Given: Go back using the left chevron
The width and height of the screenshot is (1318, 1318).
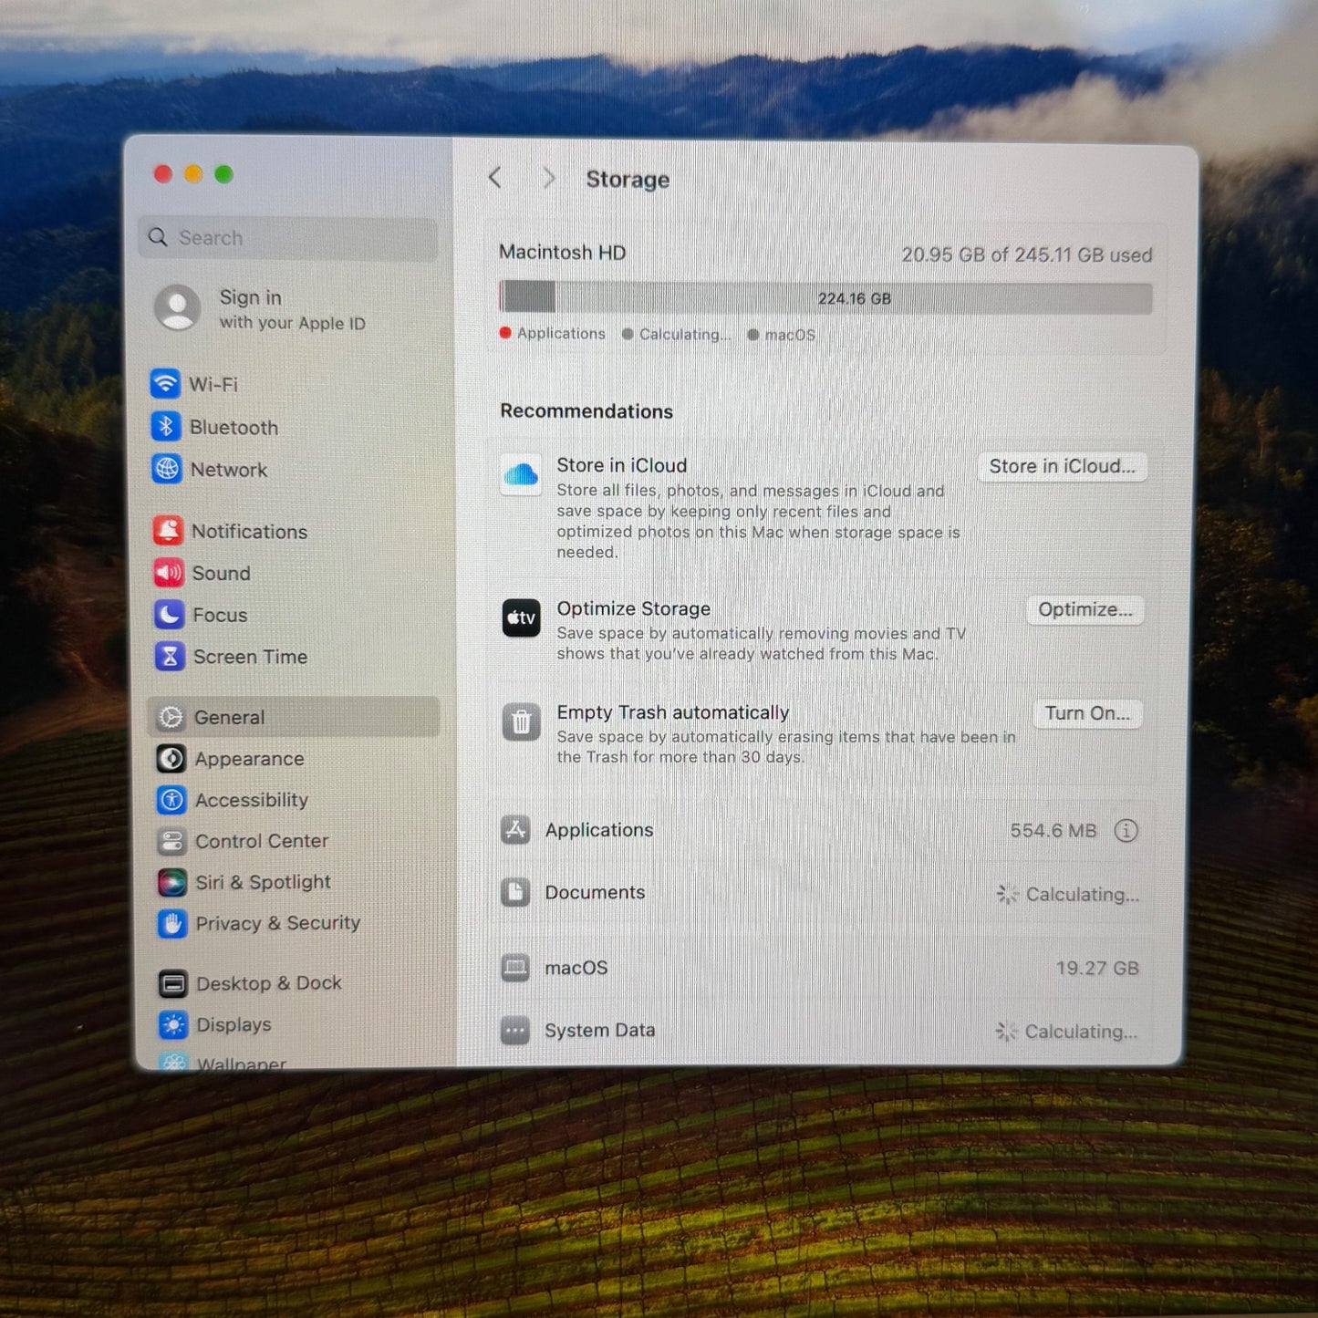Looking at the screenshot, I should [495, 178].
